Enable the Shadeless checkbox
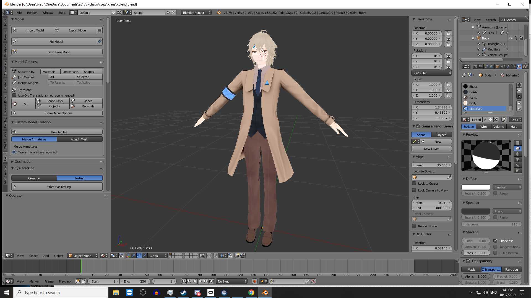 coord(496,241)
